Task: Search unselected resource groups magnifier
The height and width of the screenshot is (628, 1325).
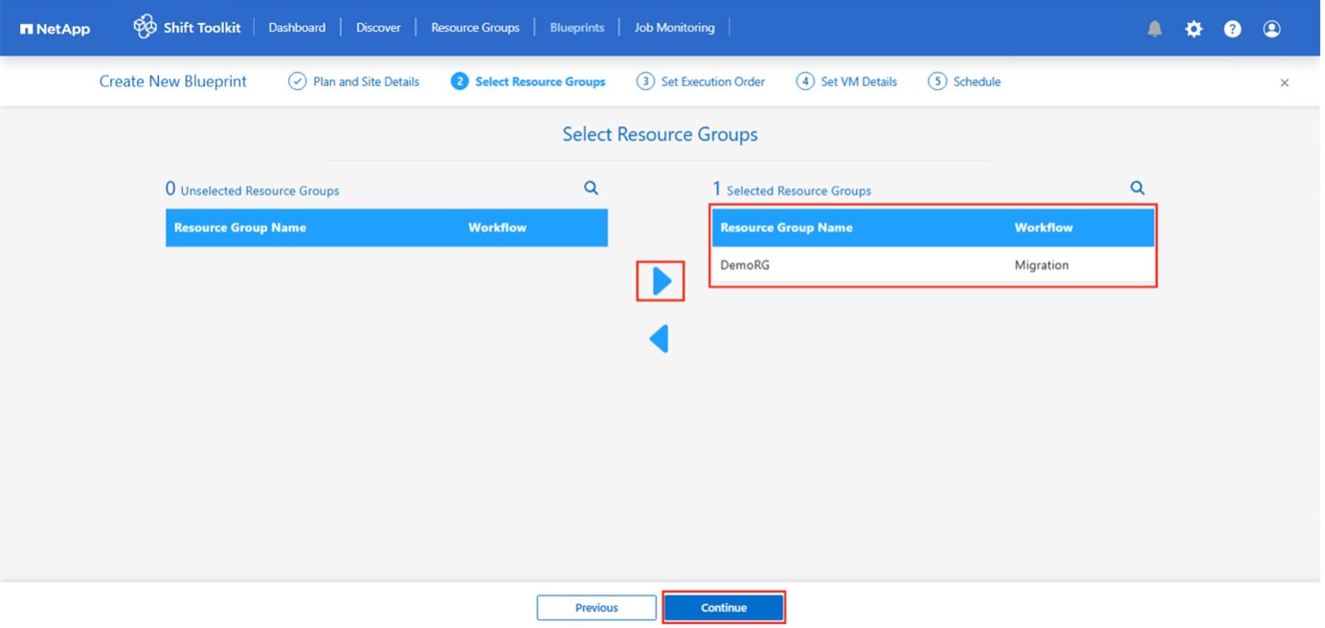Action: 591,189
